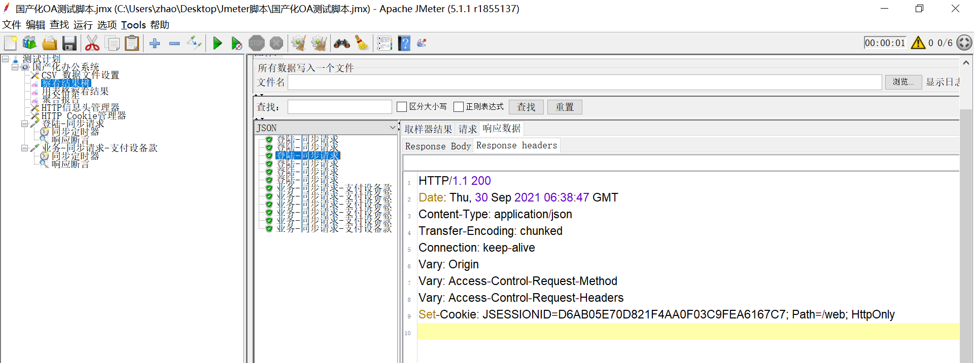The image size is (974, 363).
Task: Open the Tools menu
Action: pyautogui.click(x=133, y=25)
